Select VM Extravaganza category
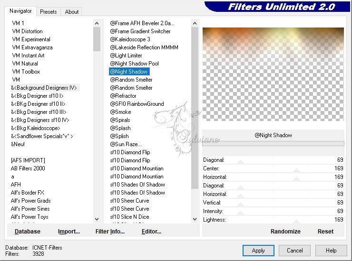The height and width of the screenshot is (261, 352). 32,47
